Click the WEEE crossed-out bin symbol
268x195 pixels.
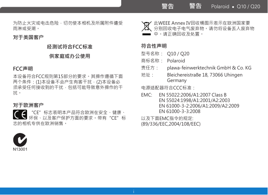click(x=146, y=28)
